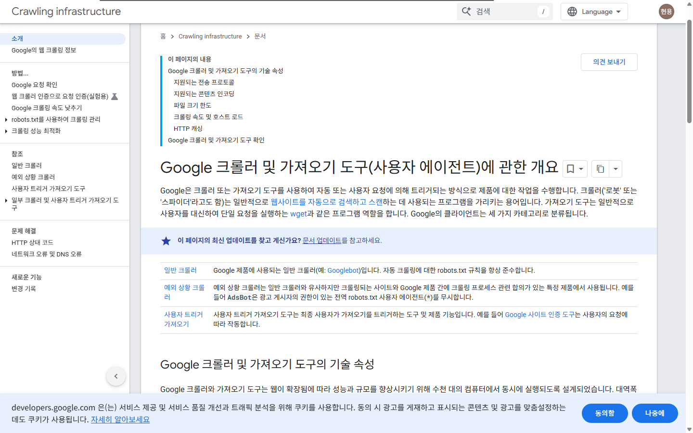This screenshot has height=433, width=693.
Task: Click the copy page icon beside the title
Action: coord(600,169)
